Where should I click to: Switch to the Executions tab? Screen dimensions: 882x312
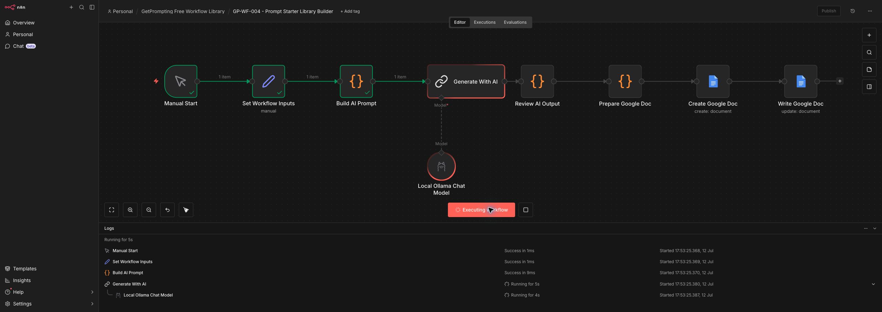coord(484,22)
